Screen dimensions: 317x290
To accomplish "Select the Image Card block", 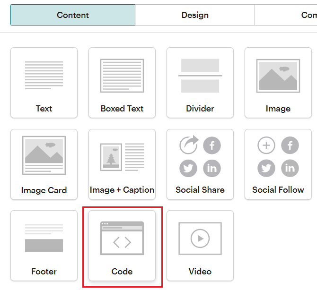I will (x=44, y=164).
